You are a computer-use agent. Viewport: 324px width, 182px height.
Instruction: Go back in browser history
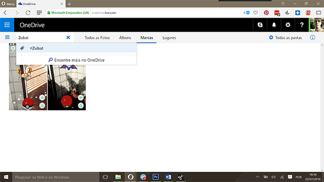pos(5,13)
